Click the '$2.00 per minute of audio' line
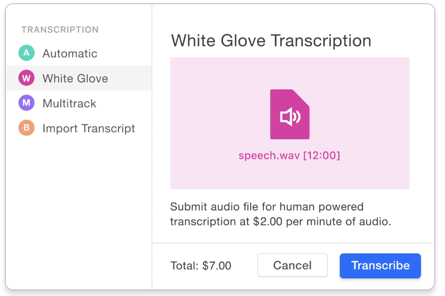The image size is (445, 296). tap(322, 221)
